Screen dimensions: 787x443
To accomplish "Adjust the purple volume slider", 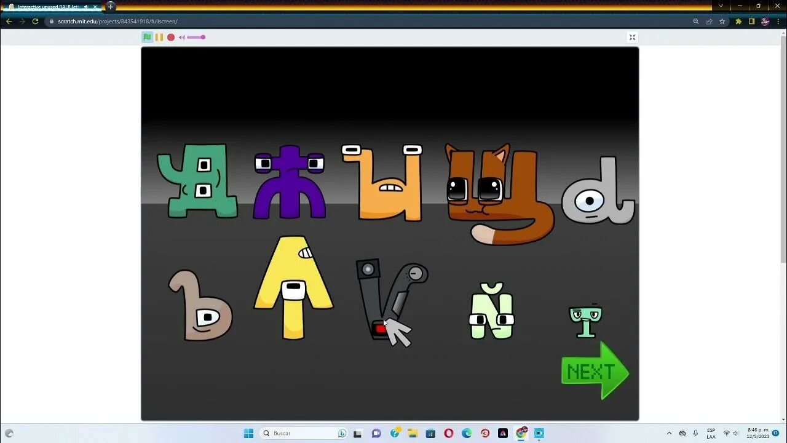I will 196,38.
